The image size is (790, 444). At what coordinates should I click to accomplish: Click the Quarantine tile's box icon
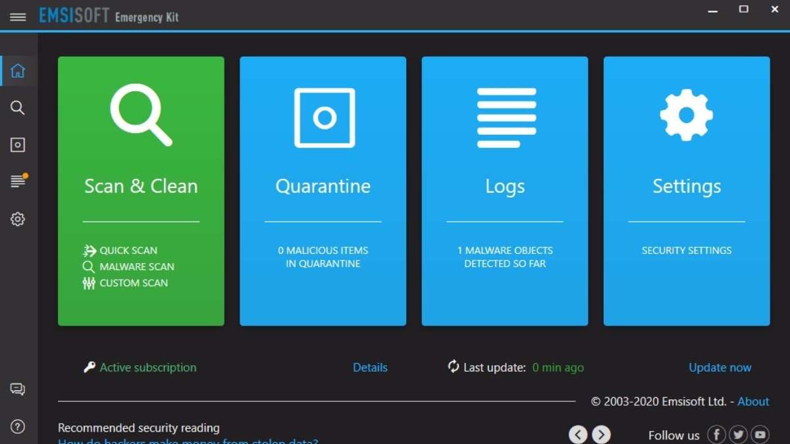[324, 118]
